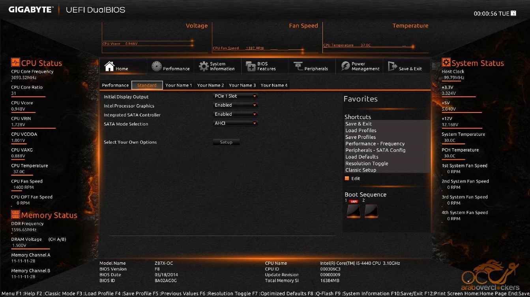Image resolution: width=530 pixels, height=297 pixels.
Task: Click the Peripherals icon
Action: click(298, 66)
